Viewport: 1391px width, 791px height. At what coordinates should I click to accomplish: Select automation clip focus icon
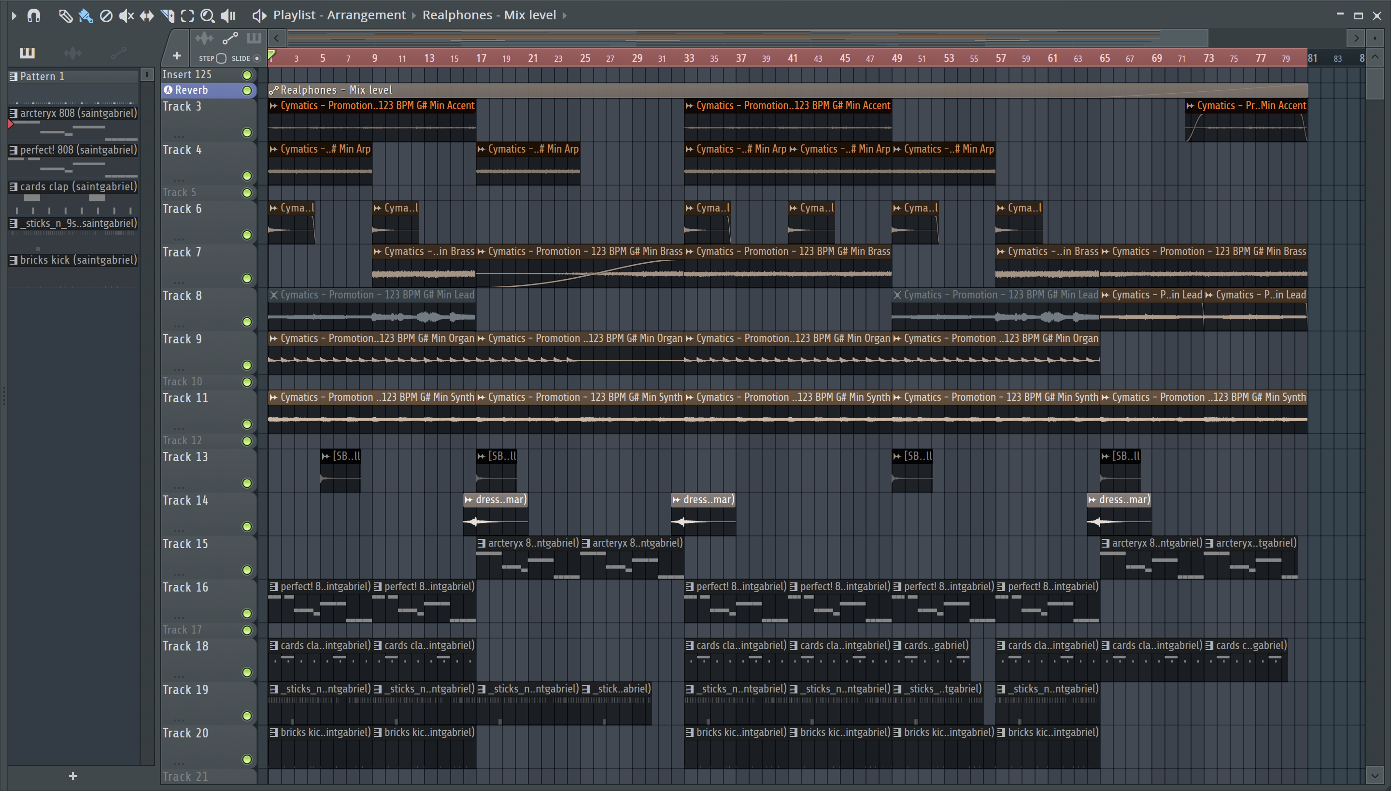point(230,38)
